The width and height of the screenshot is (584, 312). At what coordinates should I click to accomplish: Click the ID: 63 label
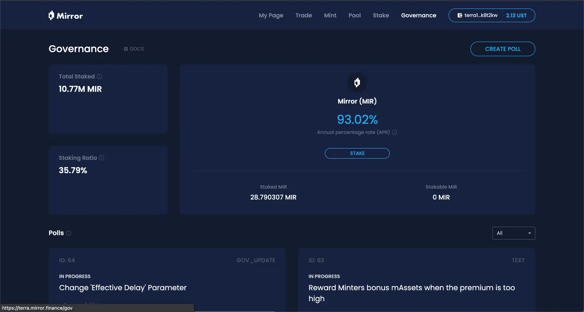pos(316,261)
